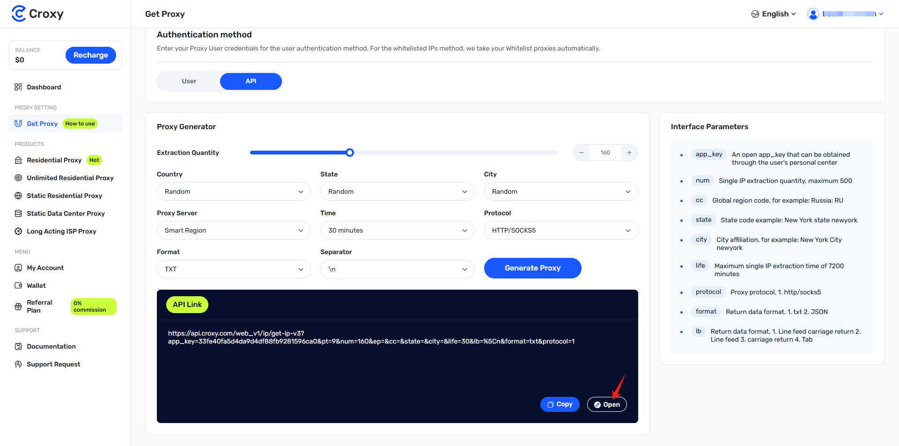Image resolution: width=899 pixels, height=446 pixels.
Task: Open the Country dropdown
Action: click(234, 191)
